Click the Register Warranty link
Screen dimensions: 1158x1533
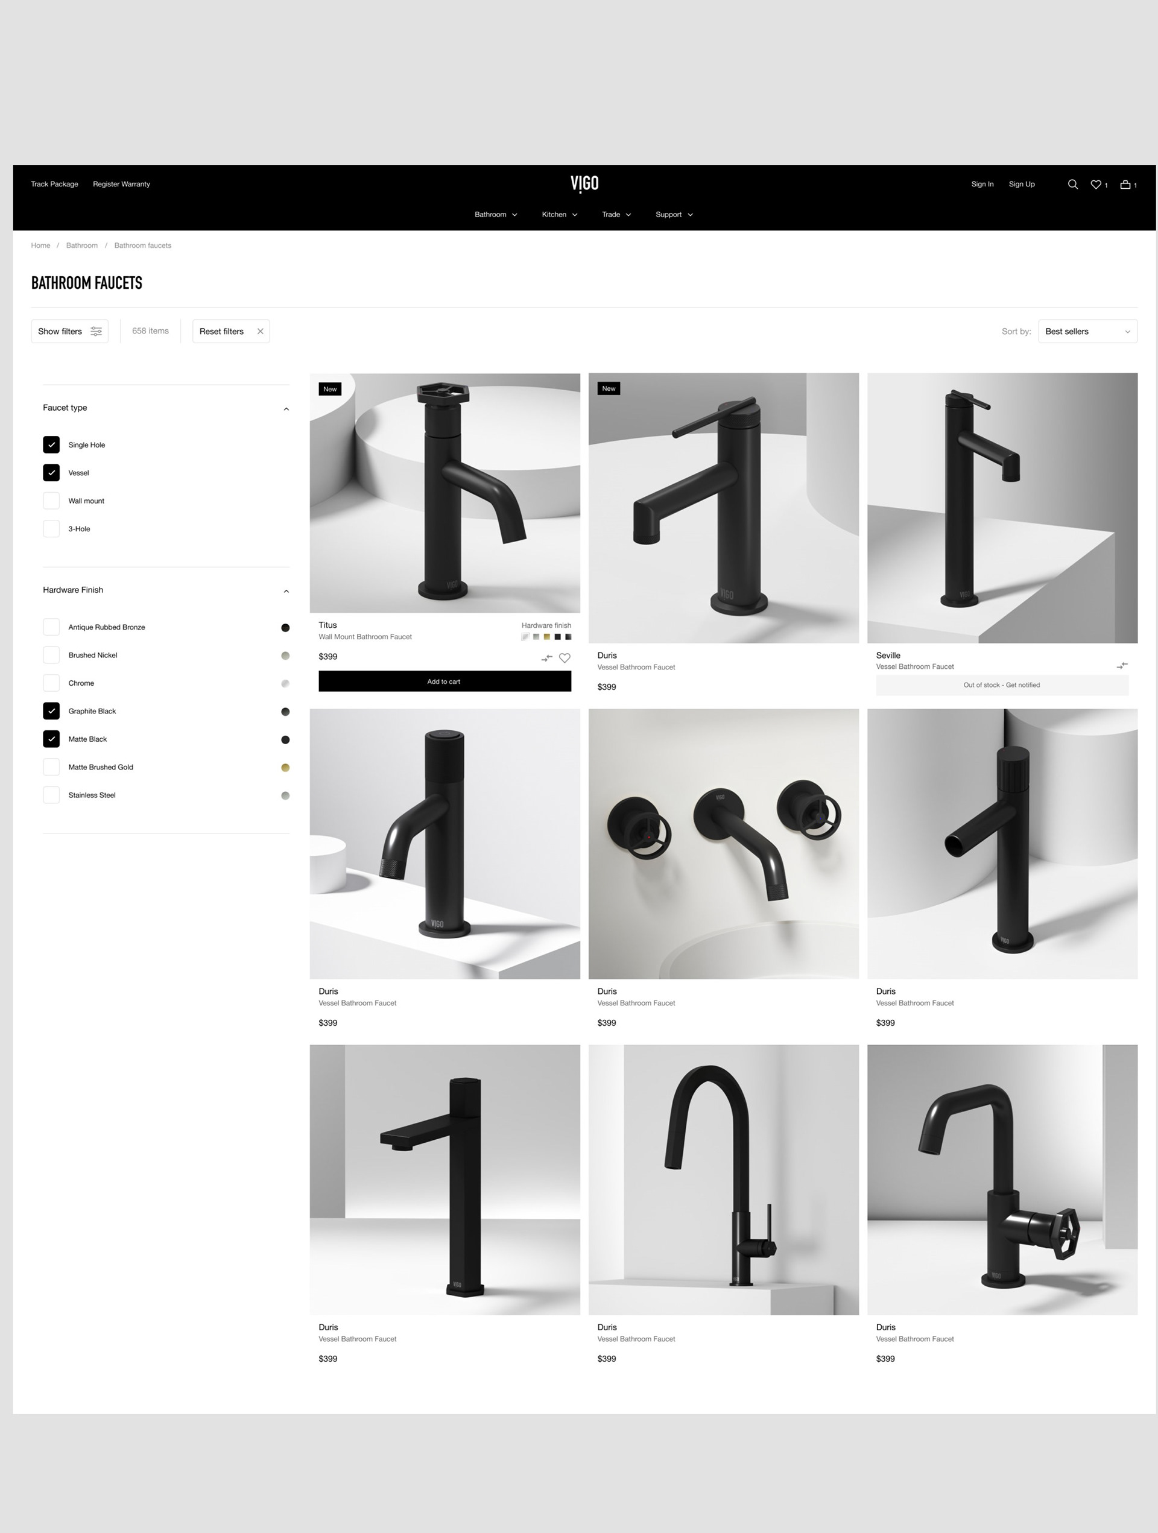click(x=121, y=185)
